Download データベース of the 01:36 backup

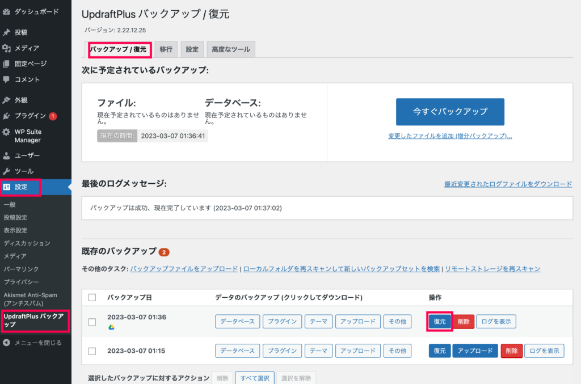238,322
